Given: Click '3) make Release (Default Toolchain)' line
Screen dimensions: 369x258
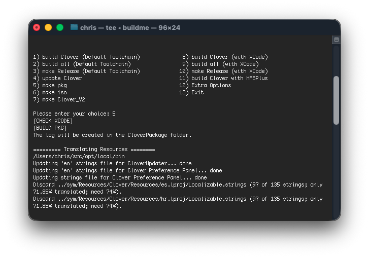Looking at the screenshot, I should (86, 71).
